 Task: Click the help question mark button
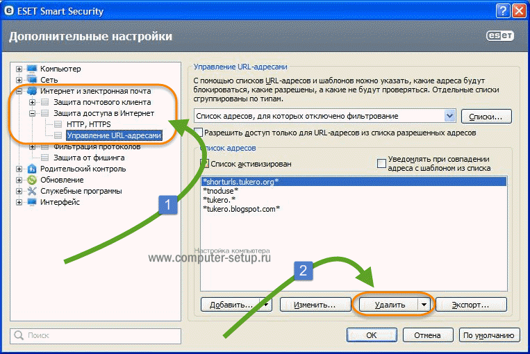pos(503,11)
